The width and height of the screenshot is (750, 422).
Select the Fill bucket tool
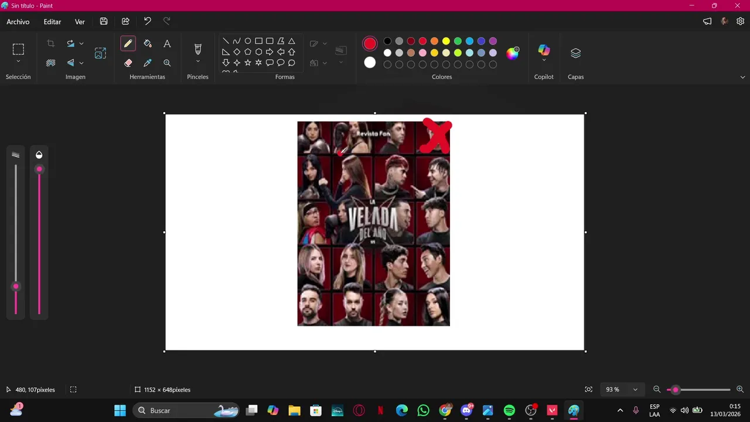click(x=148, y=43)
